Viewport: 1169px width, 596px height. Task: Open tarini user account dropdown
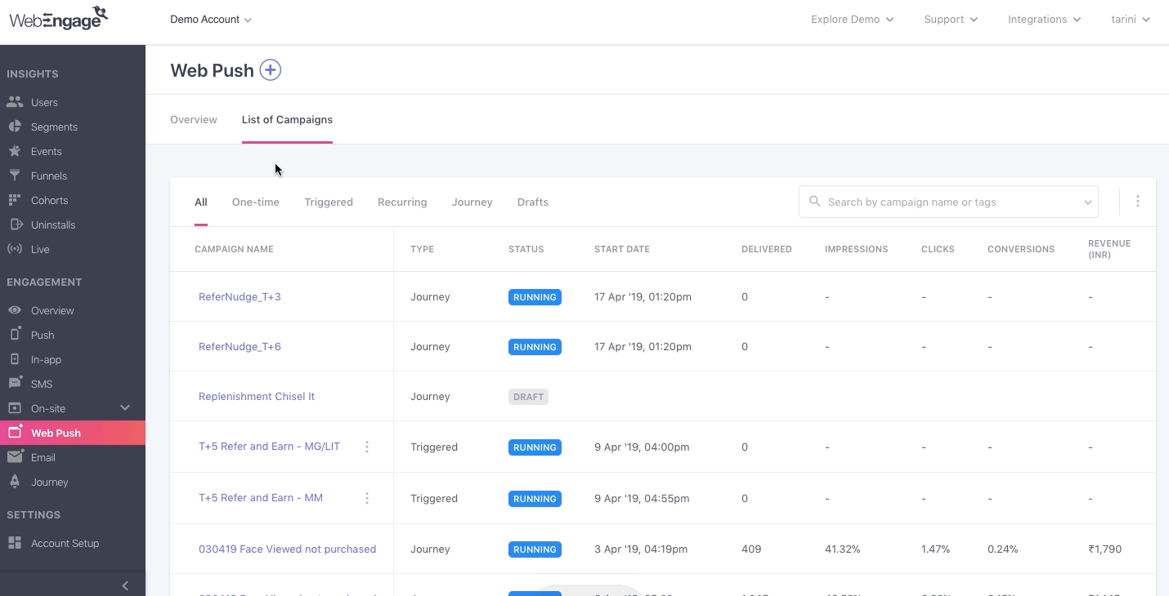1131,20
